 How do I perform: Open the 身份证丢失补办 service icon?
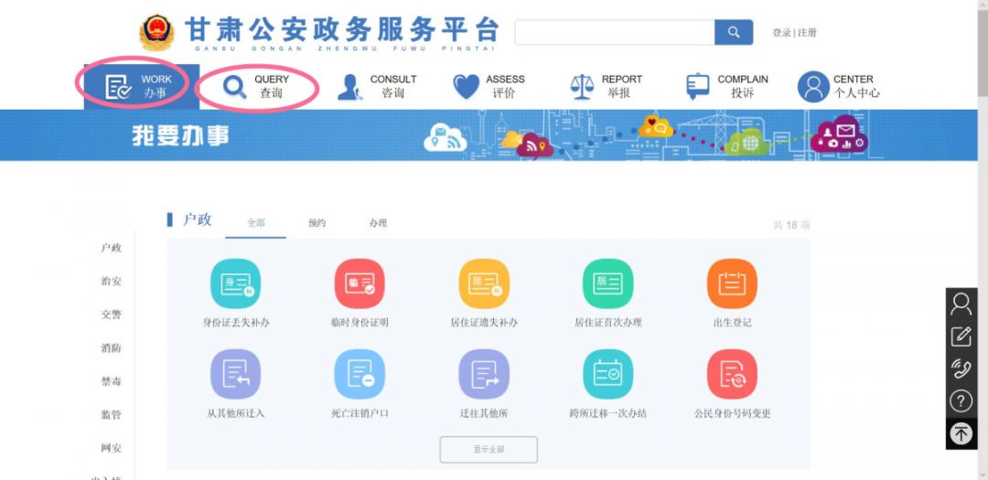pos(236,283)
